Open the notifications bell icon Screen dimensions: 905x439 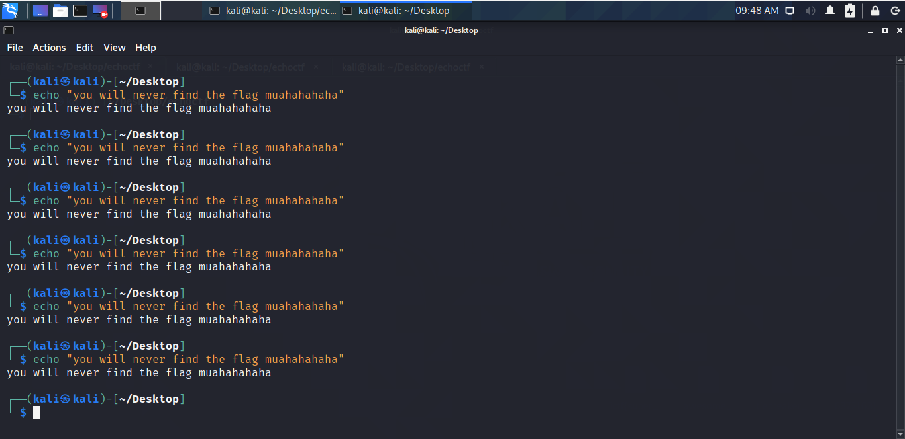pos(830,11)
